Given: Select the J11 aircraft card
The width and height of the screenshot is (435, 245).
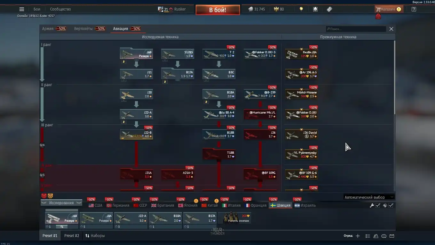Looking at the screenshot, I should (136, 74).
